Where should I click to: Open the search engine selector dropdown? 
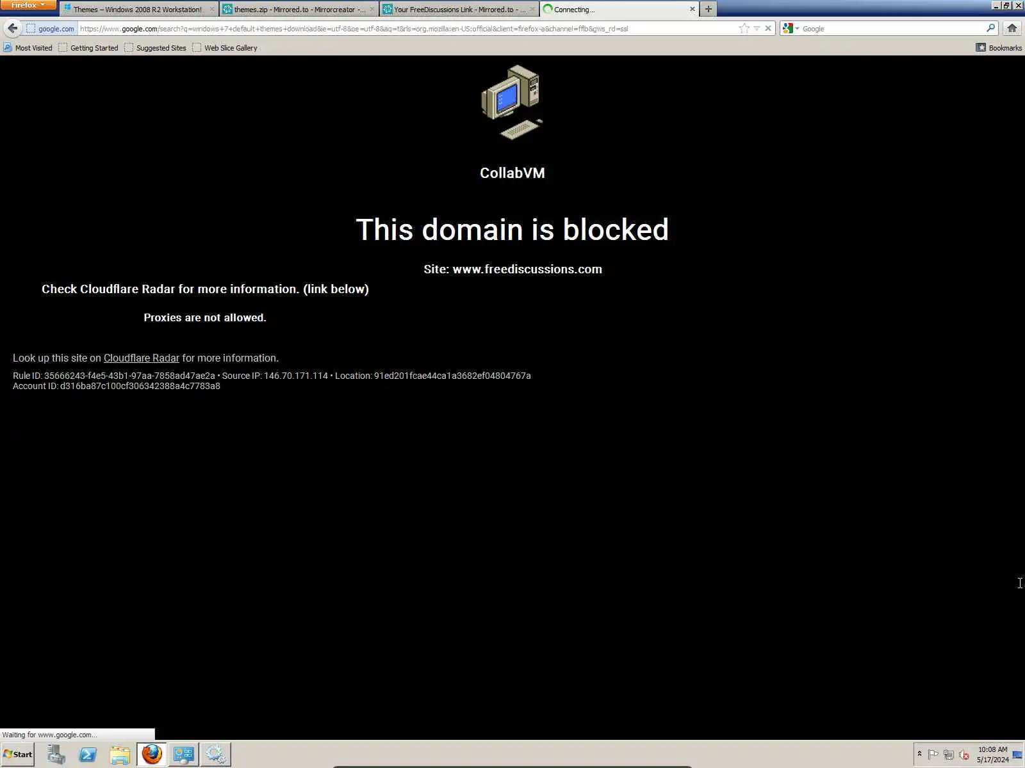pyautogui.click(x=791, y=29)
